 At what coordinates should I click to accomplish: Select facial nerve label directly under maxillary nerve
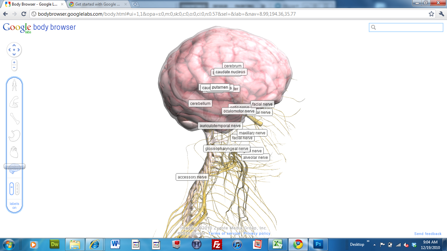pos(242,138)
